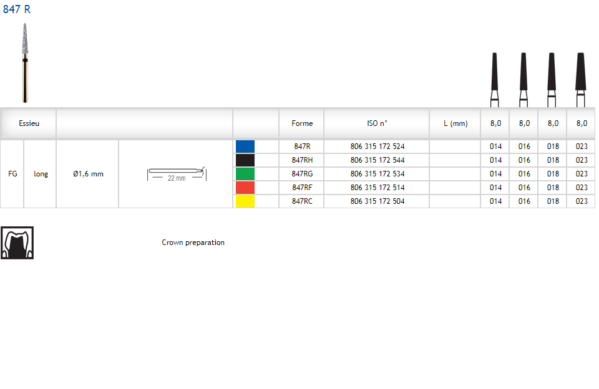Click the ISO n° column header
Screen dimensions: 599x389
377,123
